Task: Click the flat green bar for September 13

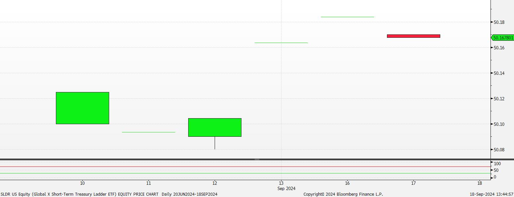Action: [281, 43]
